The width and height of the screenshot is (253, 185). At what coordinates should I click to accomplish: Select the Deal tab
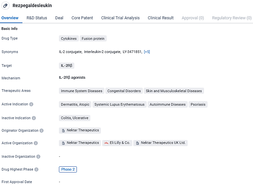point(59,18)
